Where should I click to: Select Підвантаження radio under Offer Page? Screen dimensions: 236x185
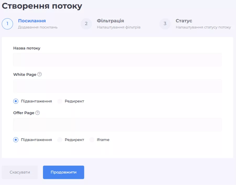click(x=16, y=140)
